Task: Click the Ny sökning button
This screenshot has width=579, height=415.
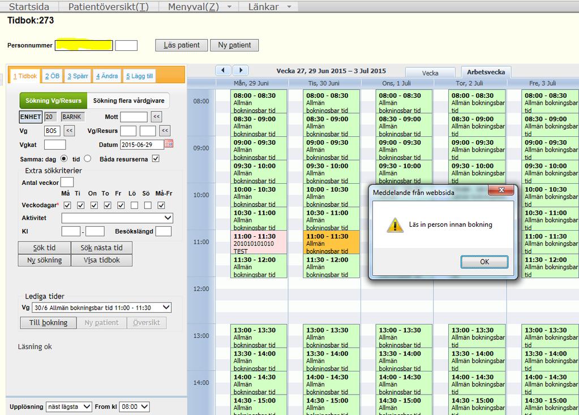Action: click(44, 260)
